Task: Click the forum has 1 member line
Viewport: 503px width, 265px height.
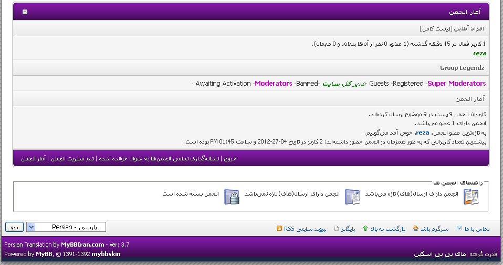Action: (x=450, y=124)
